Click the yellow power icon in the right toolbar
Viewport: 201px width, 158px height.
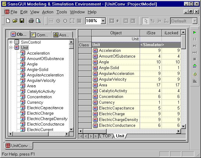point(195,74)
